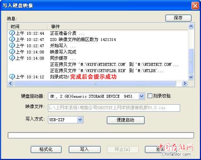This screenshot has height=160, width=201.
Task: Enable the 刻录校验 checkbox
Action: click(x=150, y=96)
